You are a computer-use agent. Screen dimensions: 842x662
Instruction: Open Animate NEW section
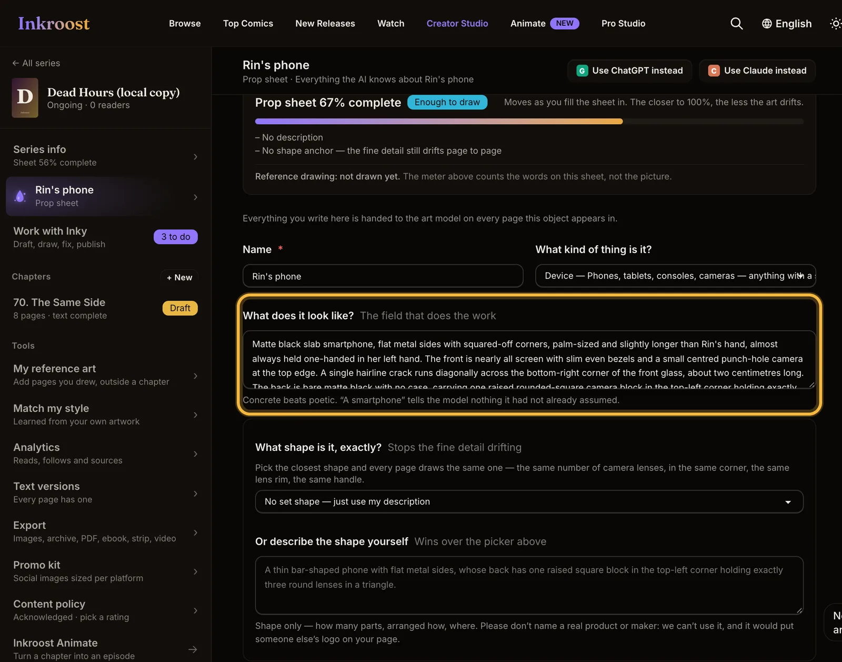point(544,23)
